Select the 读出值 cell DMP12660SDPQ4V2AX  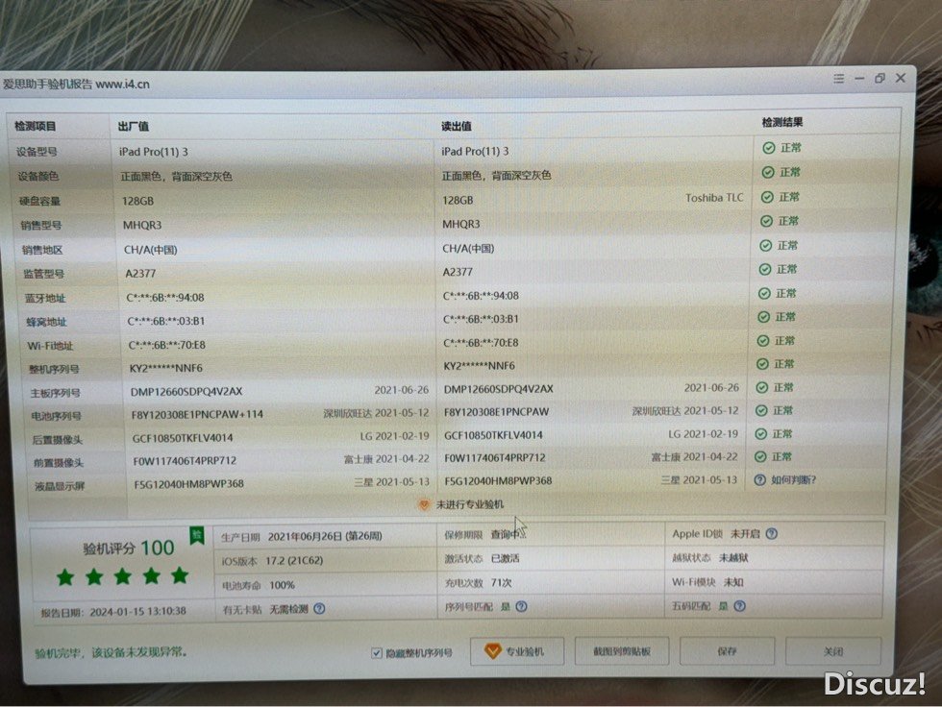tap(499, 389)
